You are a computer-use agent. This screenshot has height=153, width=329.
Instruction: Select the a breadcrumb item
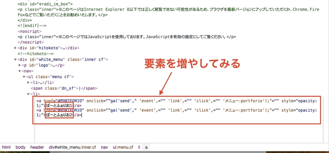pyautogui.click(x=146, y=147)
